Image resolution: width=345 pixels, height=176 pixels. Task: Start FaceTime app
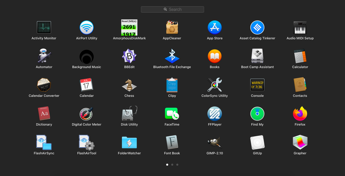pyautogui.click(x=172, y=114)
